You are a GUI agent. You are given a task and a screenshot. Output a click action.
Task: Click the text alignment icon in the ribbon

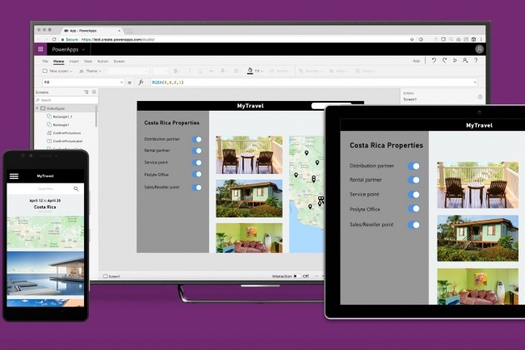point(237,71)
